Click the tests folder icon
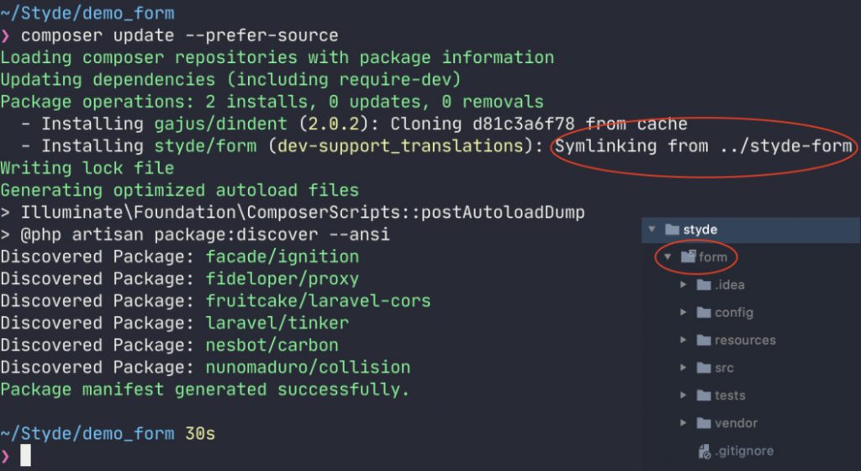Image resolution: width=861 pixels, height=471 pixels. [x=704, y=395]
